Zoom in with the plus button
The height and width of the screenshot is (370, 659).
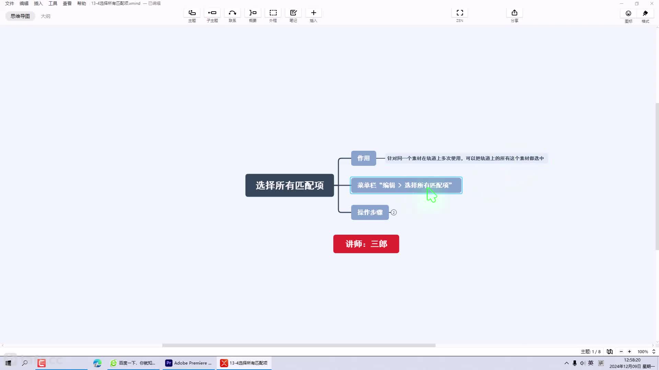[x=629, y=351]
